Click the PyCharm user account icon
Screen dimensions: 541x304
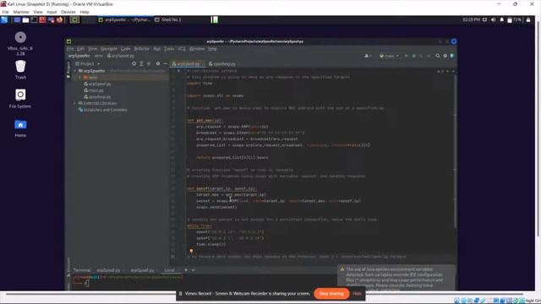click(368, 56)
